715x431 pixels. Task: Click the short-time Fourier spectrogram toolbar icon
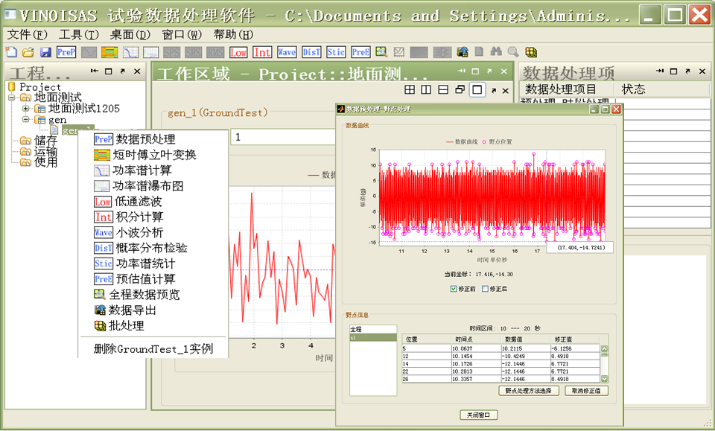[x=109, y=52]
